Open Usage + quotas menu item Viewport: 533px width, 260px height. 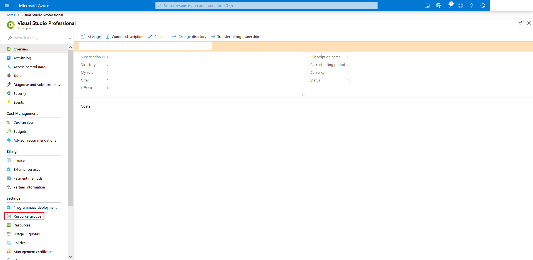(34, 234)
